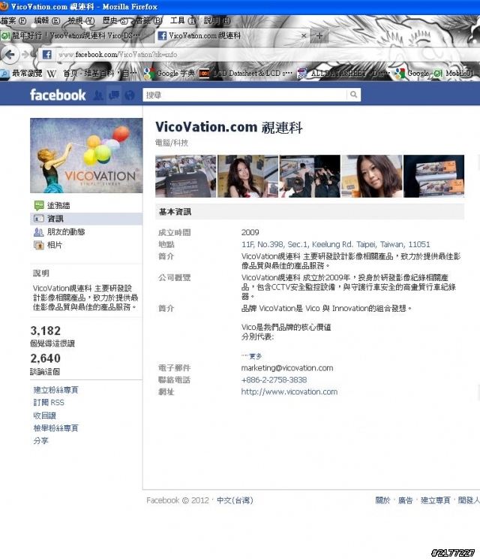
Task: Click the marketing@vicovation.com email text
Action: click(x=287, y=368)
